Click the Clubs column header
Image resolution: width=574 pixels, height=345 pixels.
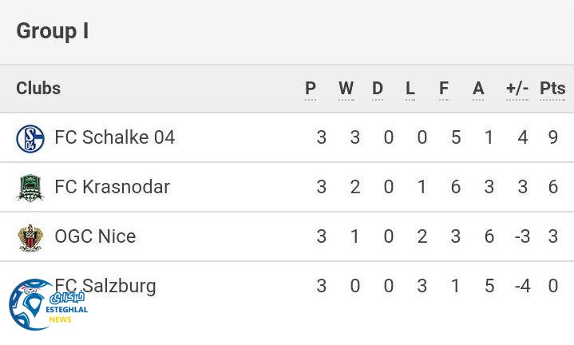coord(38,88)
